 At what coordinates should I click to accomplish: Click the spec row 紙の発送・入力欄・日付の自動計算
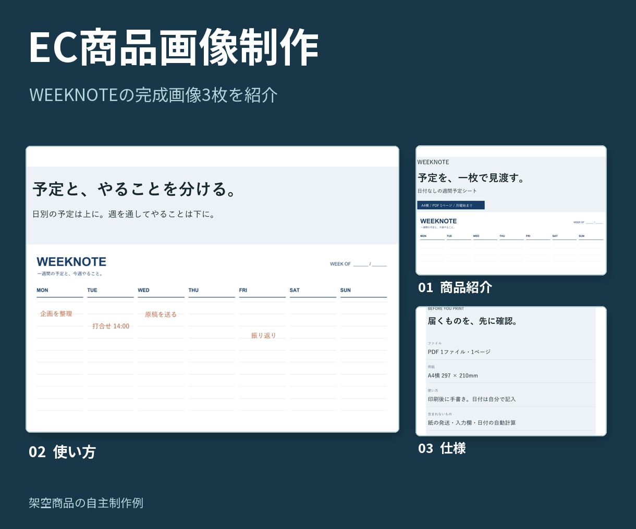[472, 423]
